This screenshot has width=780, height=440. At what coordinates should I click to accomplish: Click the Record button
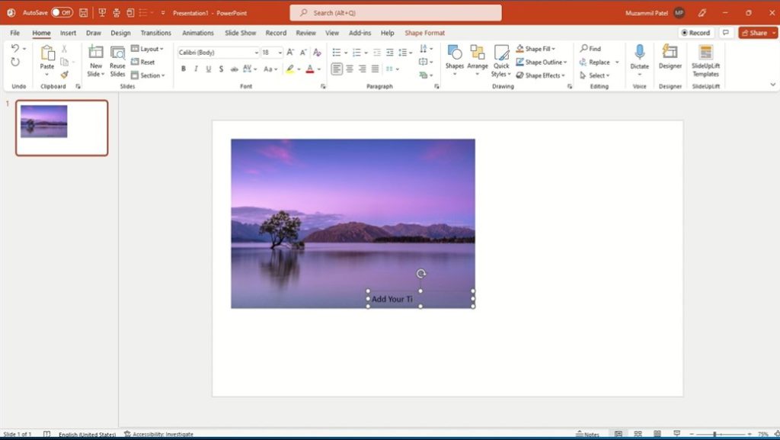696,33
